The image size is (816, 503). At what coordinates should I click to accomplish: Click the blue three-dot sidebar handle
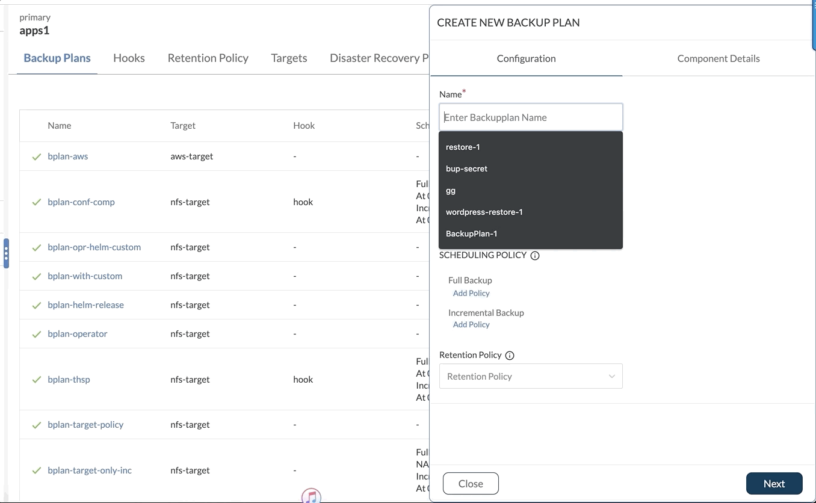[x=6, y=253]
